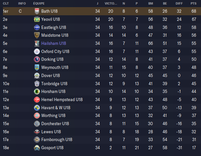
Task: Click the Maidstone U18 club logo
Action: [37, 35]
